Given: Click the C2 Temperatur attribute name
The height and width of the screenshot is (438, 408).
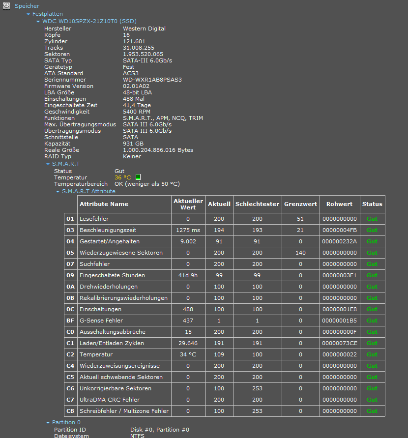Looking at the screenshot, I should pos(96,355).
